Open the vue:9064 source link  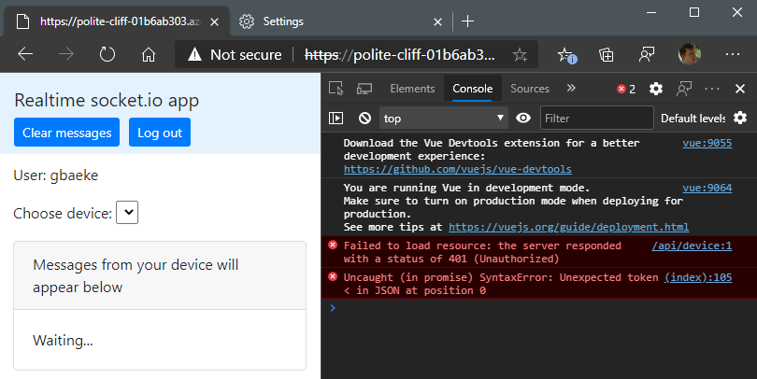(707, 188)
